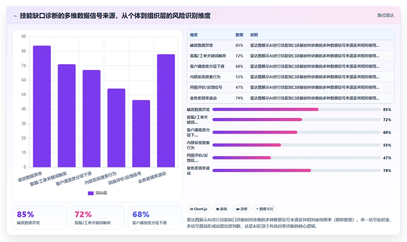Click the 客户满意度分项 progress bar
This screenshot has width=407, height=242.
point(296,132)
